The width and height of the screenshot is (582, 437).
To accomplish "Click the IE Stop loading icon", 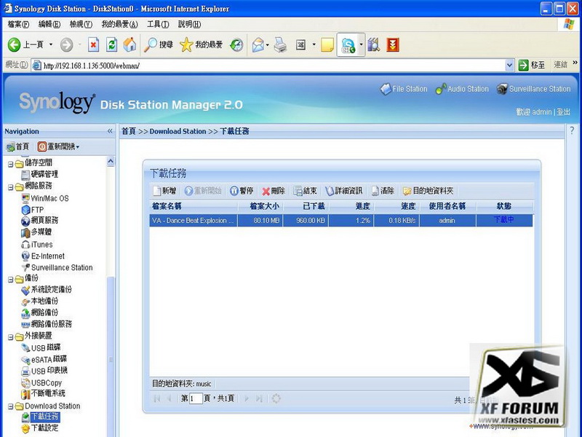I will point(94,45).
